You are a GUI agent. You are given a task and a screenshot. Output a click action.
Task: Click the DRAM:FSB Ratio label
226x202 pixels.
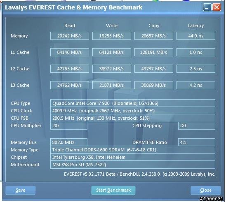(x=150, y=142)
